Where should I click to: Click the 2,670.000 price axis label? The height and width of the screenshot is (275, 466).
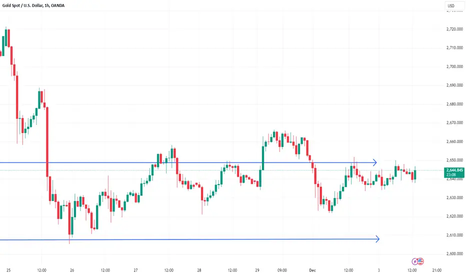454,122
